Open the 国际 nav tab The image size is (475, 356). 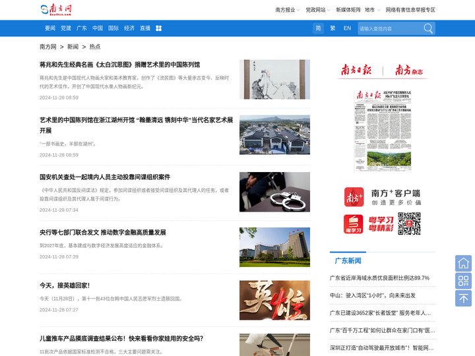pyautogui.click(x=113, y=28)
